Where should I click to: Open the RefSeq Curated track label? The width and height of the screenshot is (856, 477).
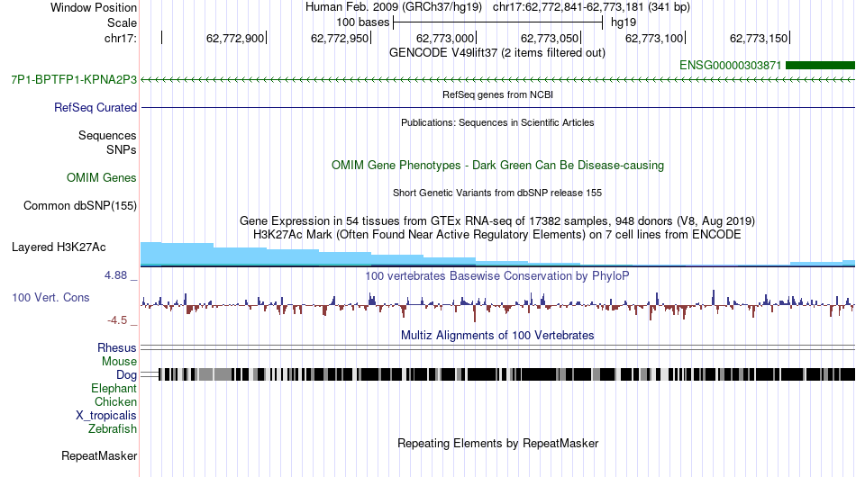[96, 107]
